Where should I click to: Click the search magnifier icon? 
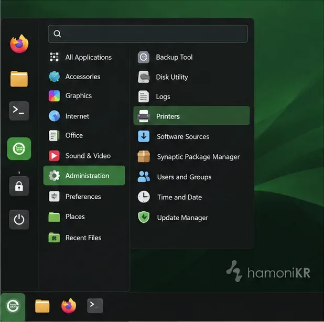[57, 34]
